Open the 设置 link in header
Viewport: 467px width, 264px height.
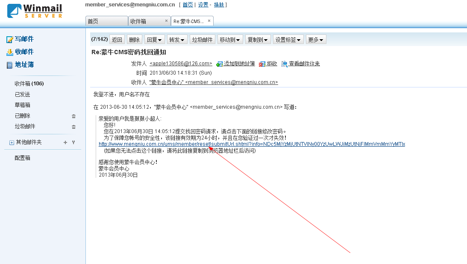click(203, 5)
